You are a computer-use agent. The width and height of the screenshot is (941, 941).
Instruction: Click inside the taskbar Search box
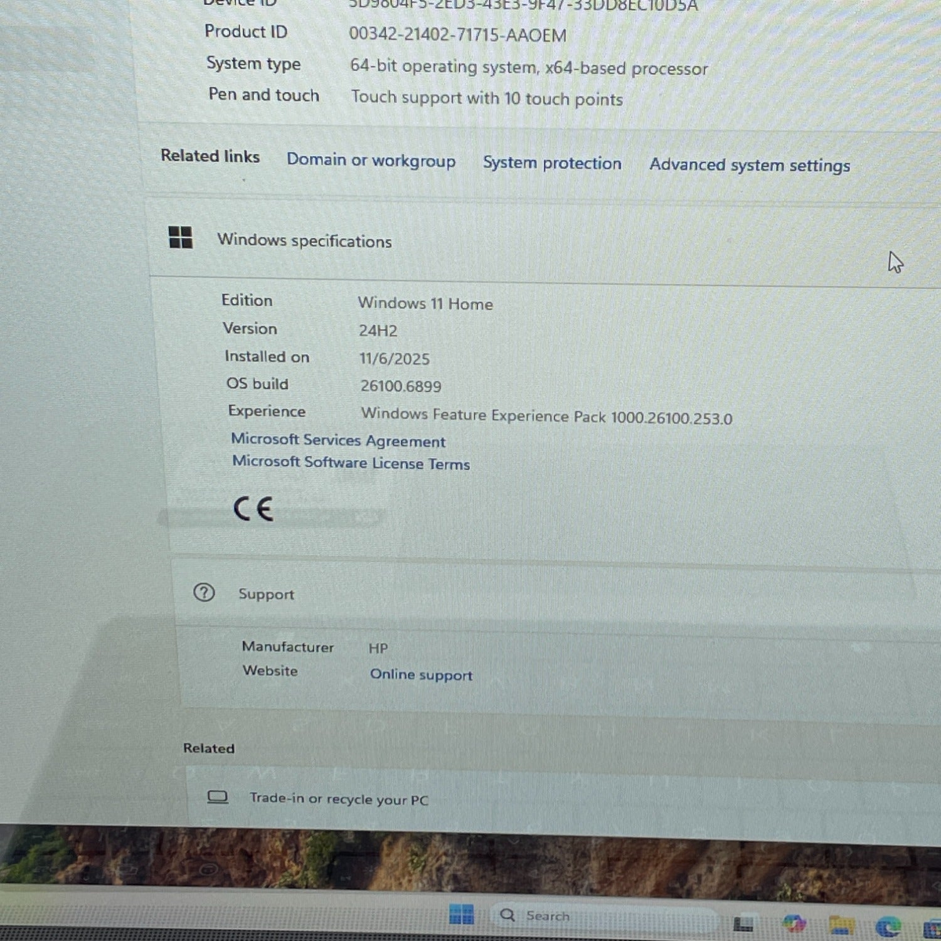(x=565, y=916)
